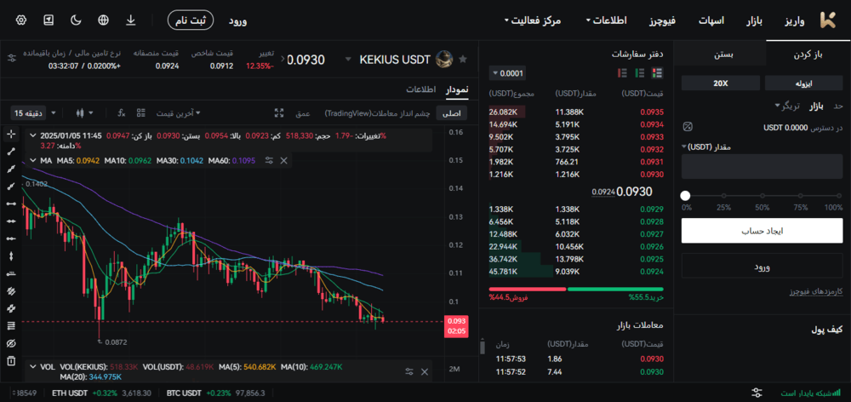Toggle dark mode with the moon icon
Image resolution: width=851 pixels, height=402 pixels.
(76, 20)
